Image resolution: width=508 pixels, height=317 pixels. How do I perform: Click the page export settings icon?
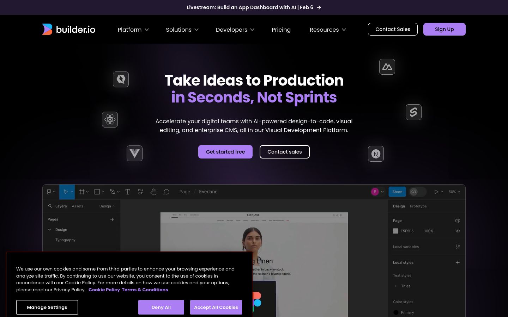click(458, 220)
